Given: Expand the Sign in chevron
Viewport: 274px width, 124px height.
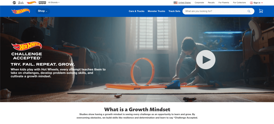Looking at the screenshot, I should pos(262,3).
